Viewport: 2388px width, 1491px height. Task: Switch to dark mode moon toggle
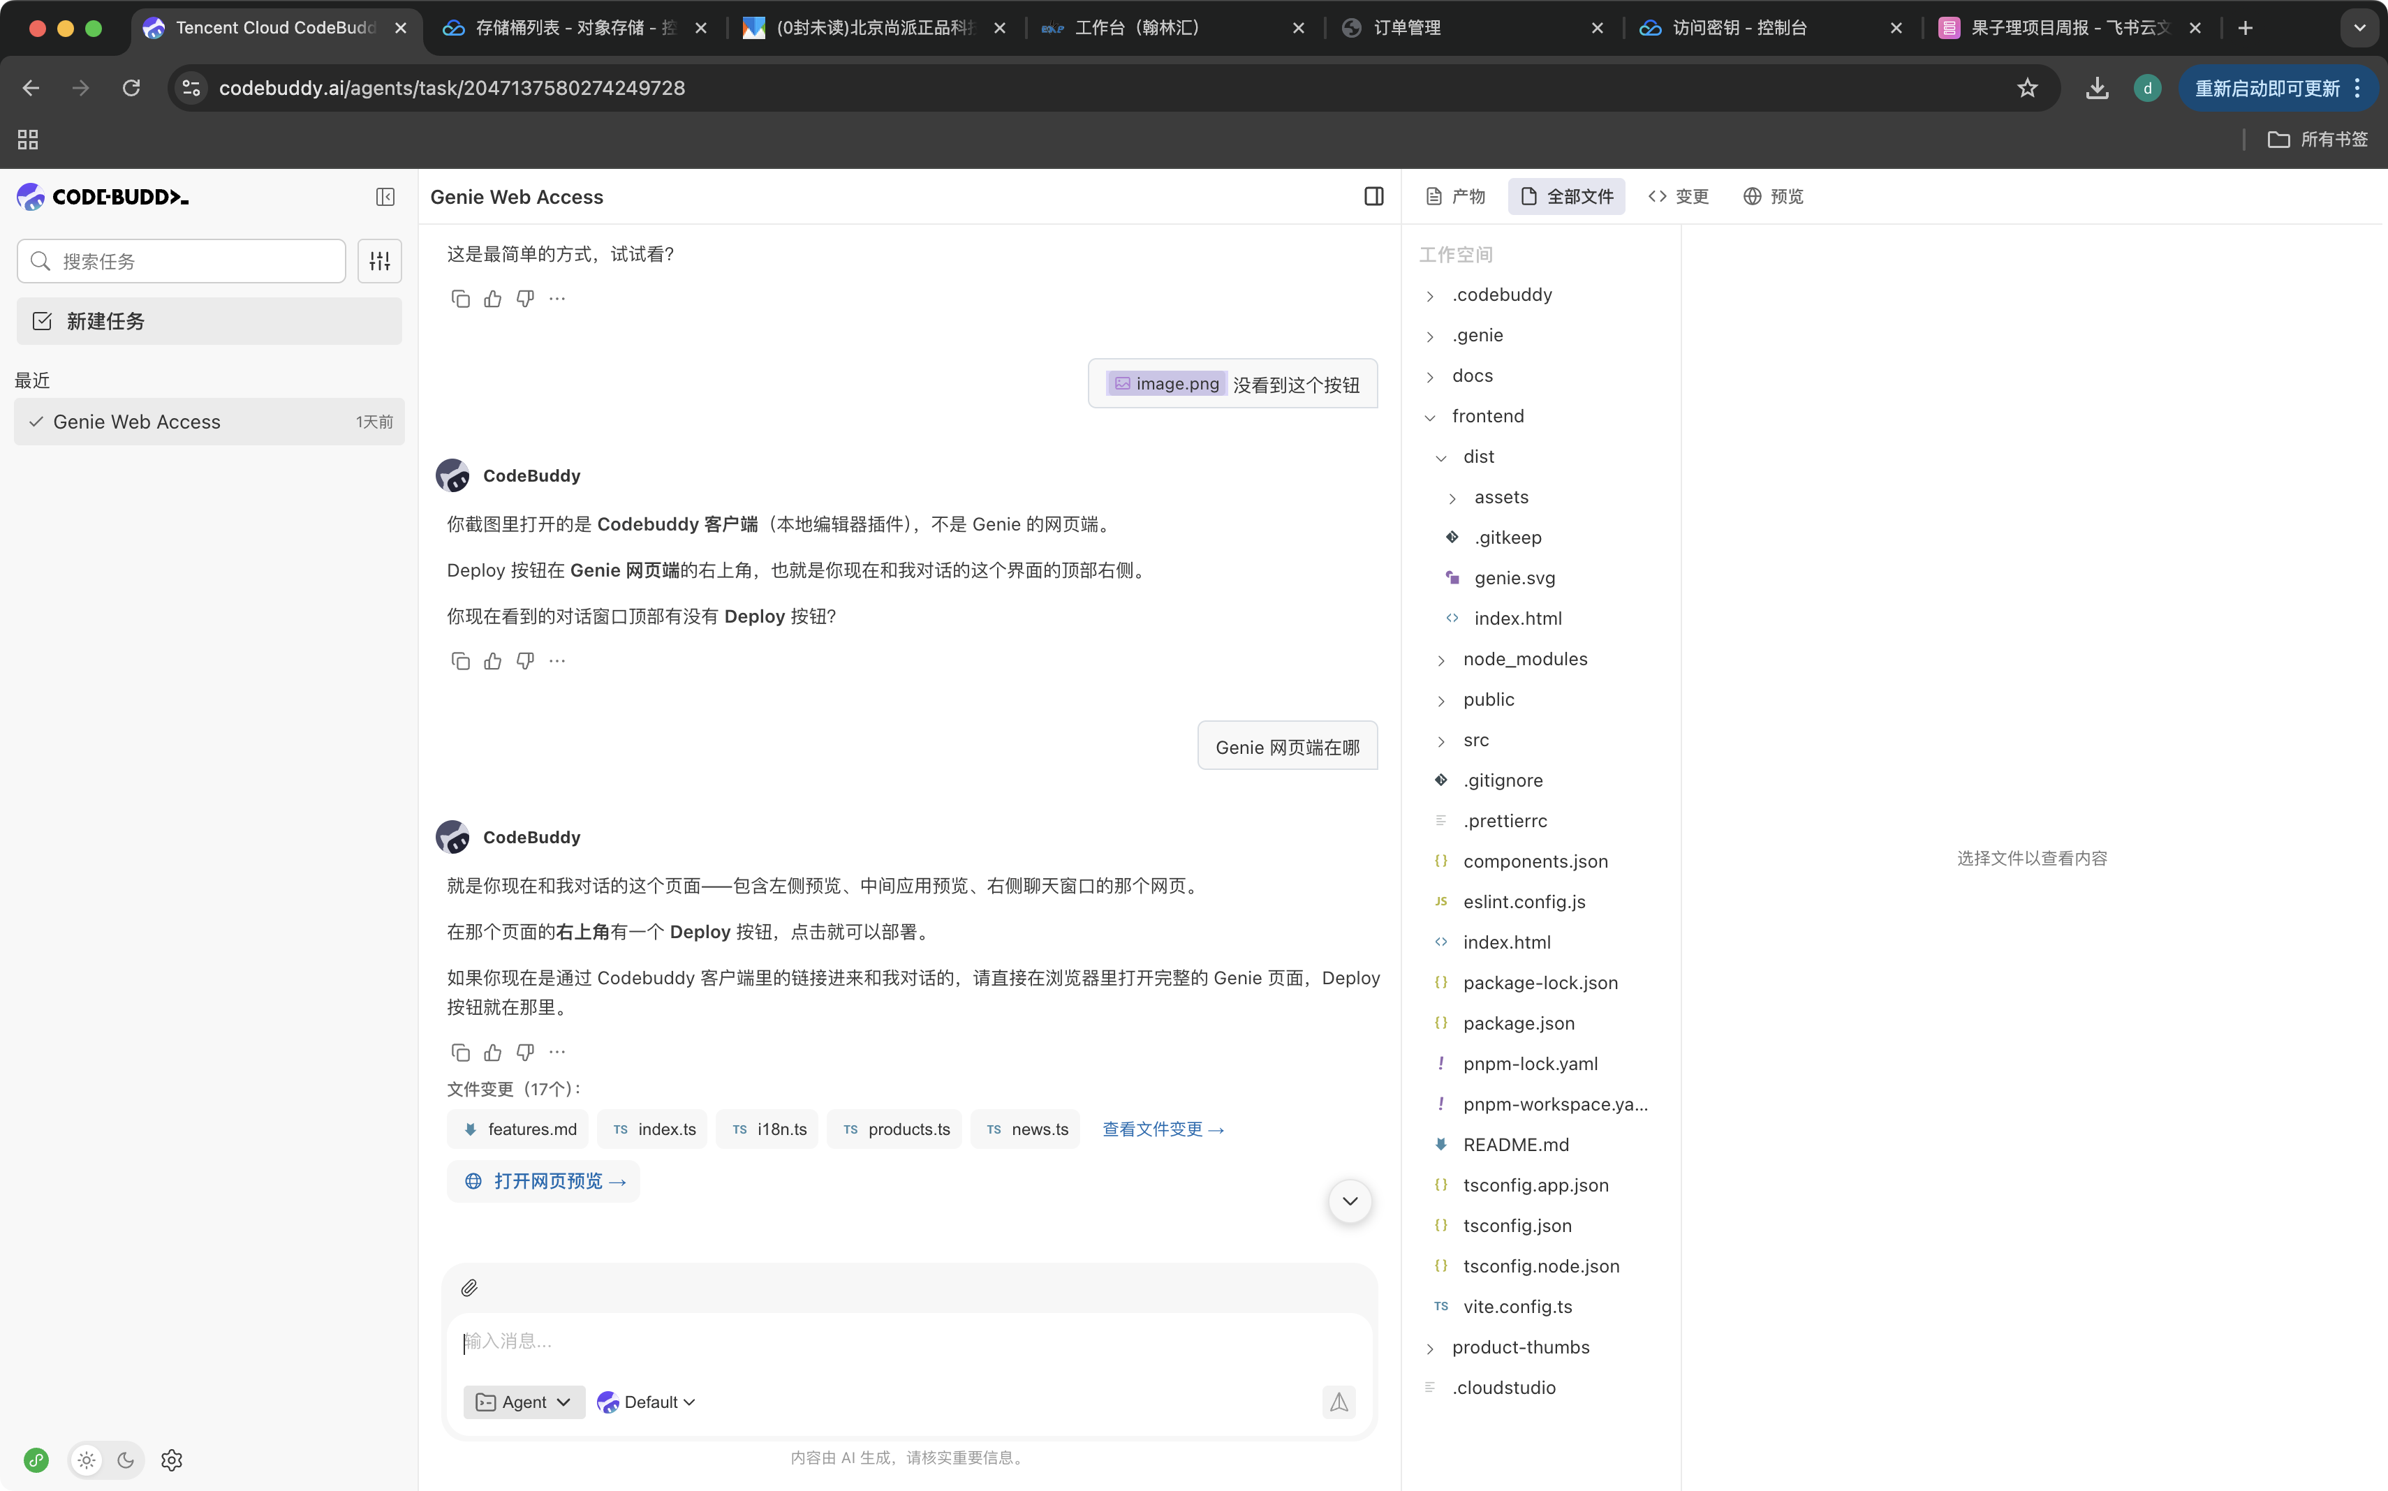[125, 1460]
